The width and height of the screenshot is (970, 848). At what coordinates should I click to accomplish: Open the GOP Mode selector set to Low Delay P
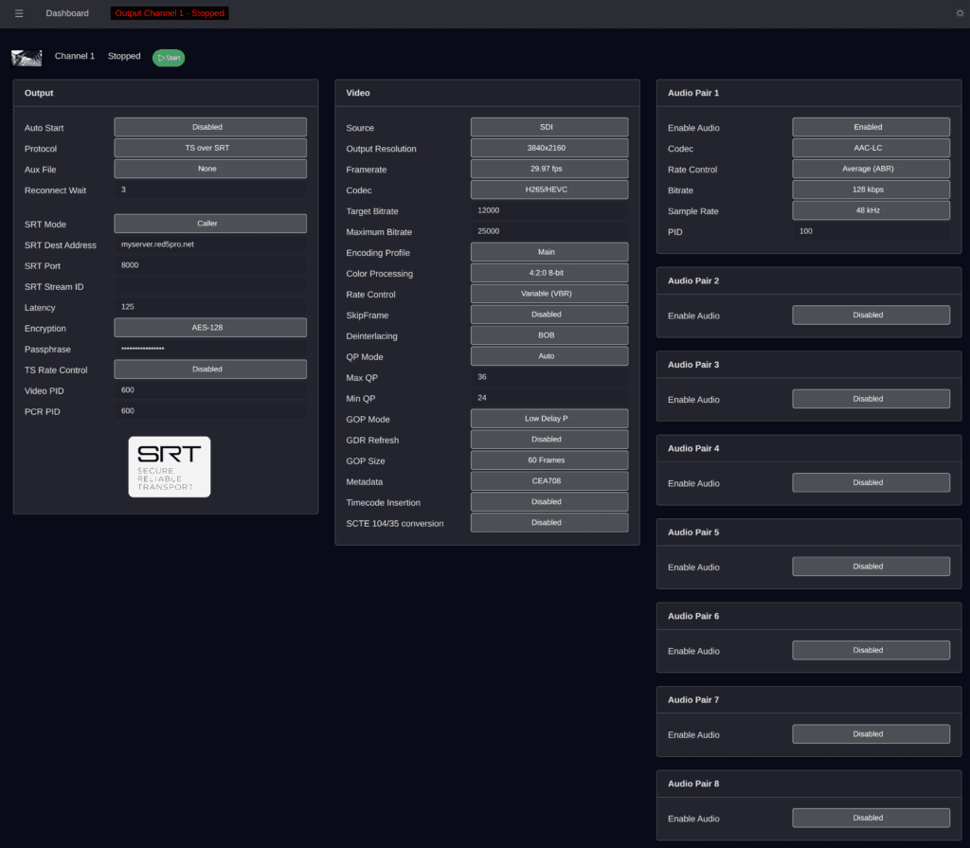pyautogui.click(x=548, y=418)
